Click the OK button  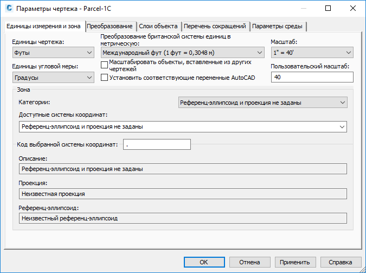204,262
